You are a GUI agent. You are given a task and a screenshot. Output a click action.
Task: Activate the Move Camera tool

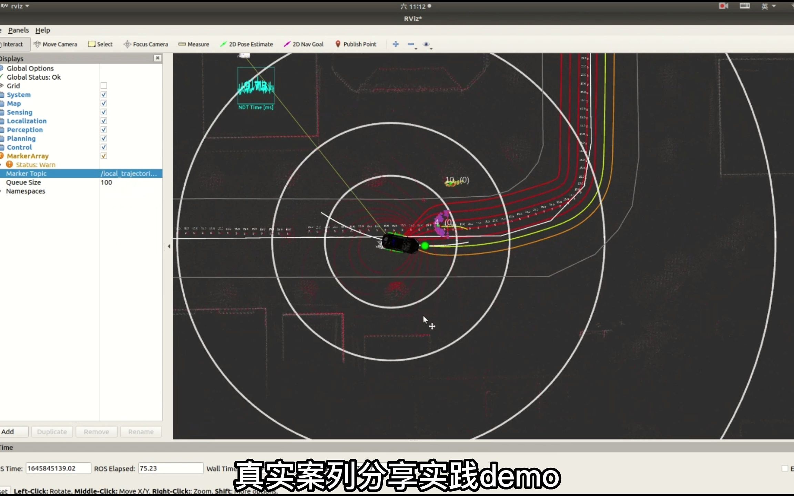pyautogui.click(x=55, y=44)
